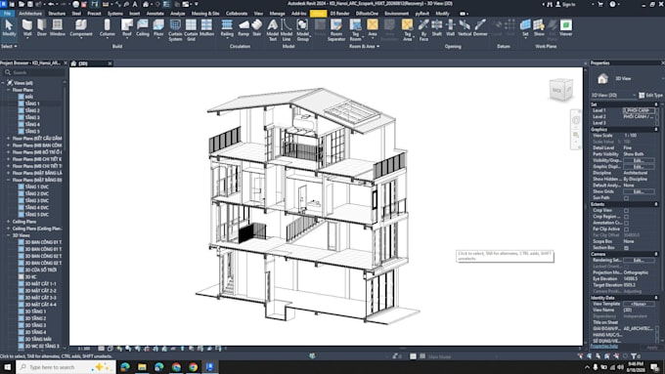The height and width of the screenshot is (374, 665).
Task: Select the Ceiling tool
Action: click(143, 28)
